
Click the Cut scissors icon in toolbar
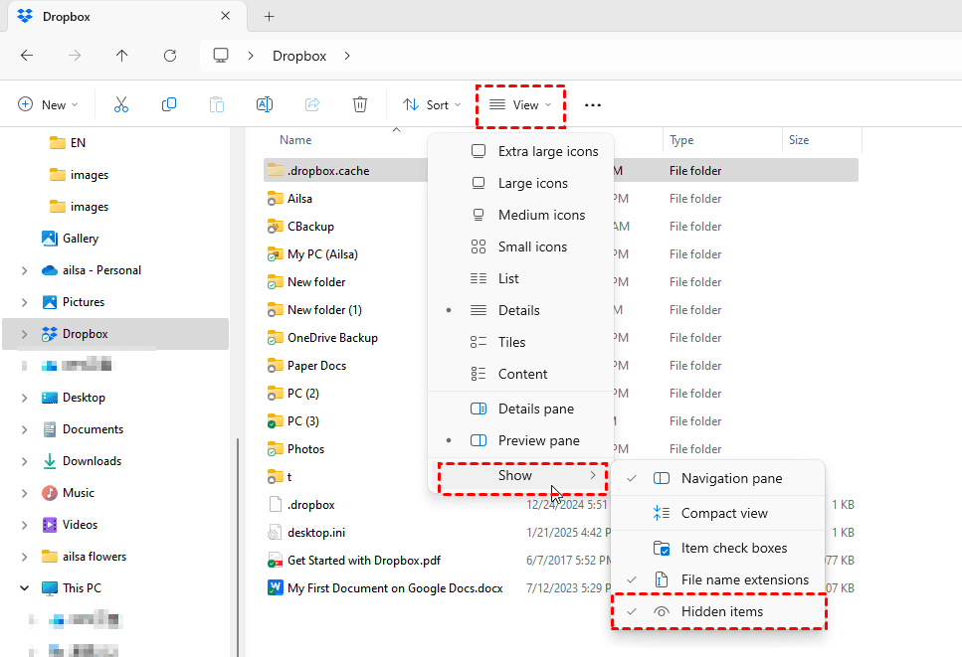coord(121,104)
